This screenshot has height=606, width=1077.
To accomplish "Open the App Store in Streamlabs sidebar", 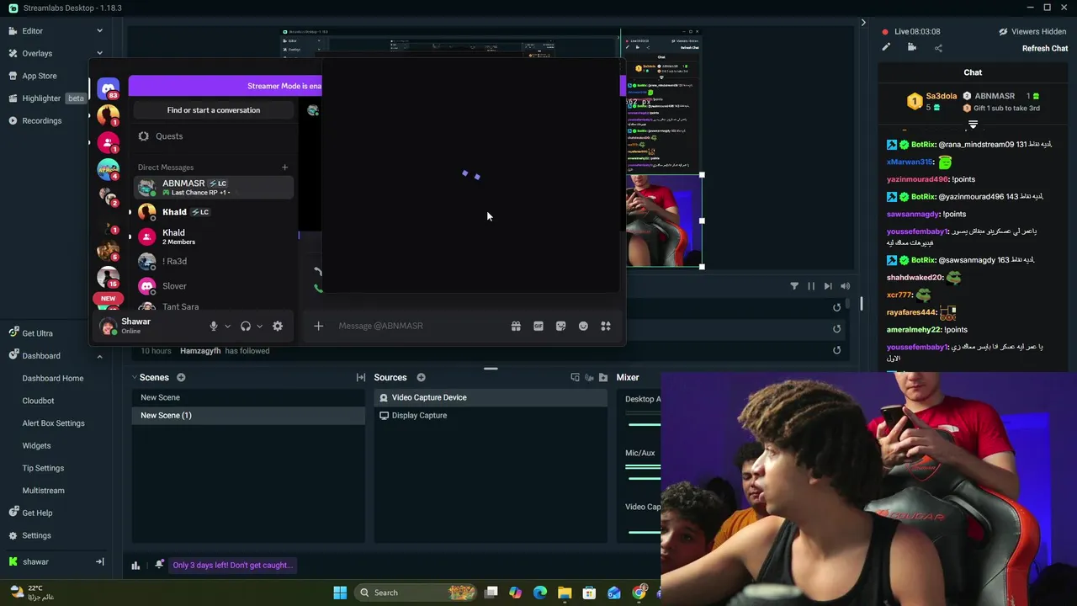I will [40, 76].
